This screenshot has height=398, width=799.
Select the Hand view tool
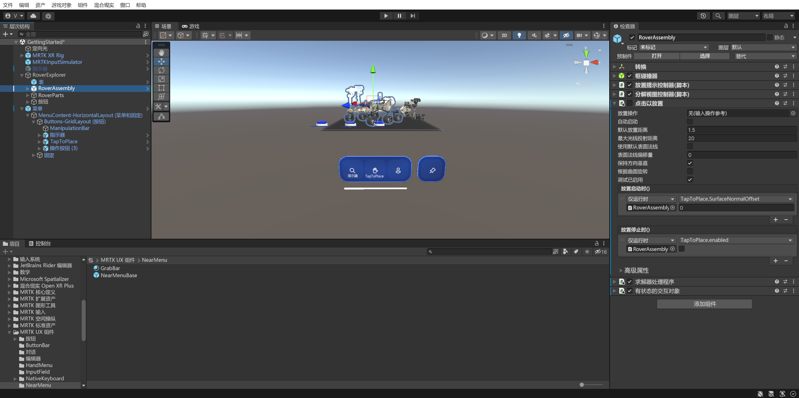[161, 52]
